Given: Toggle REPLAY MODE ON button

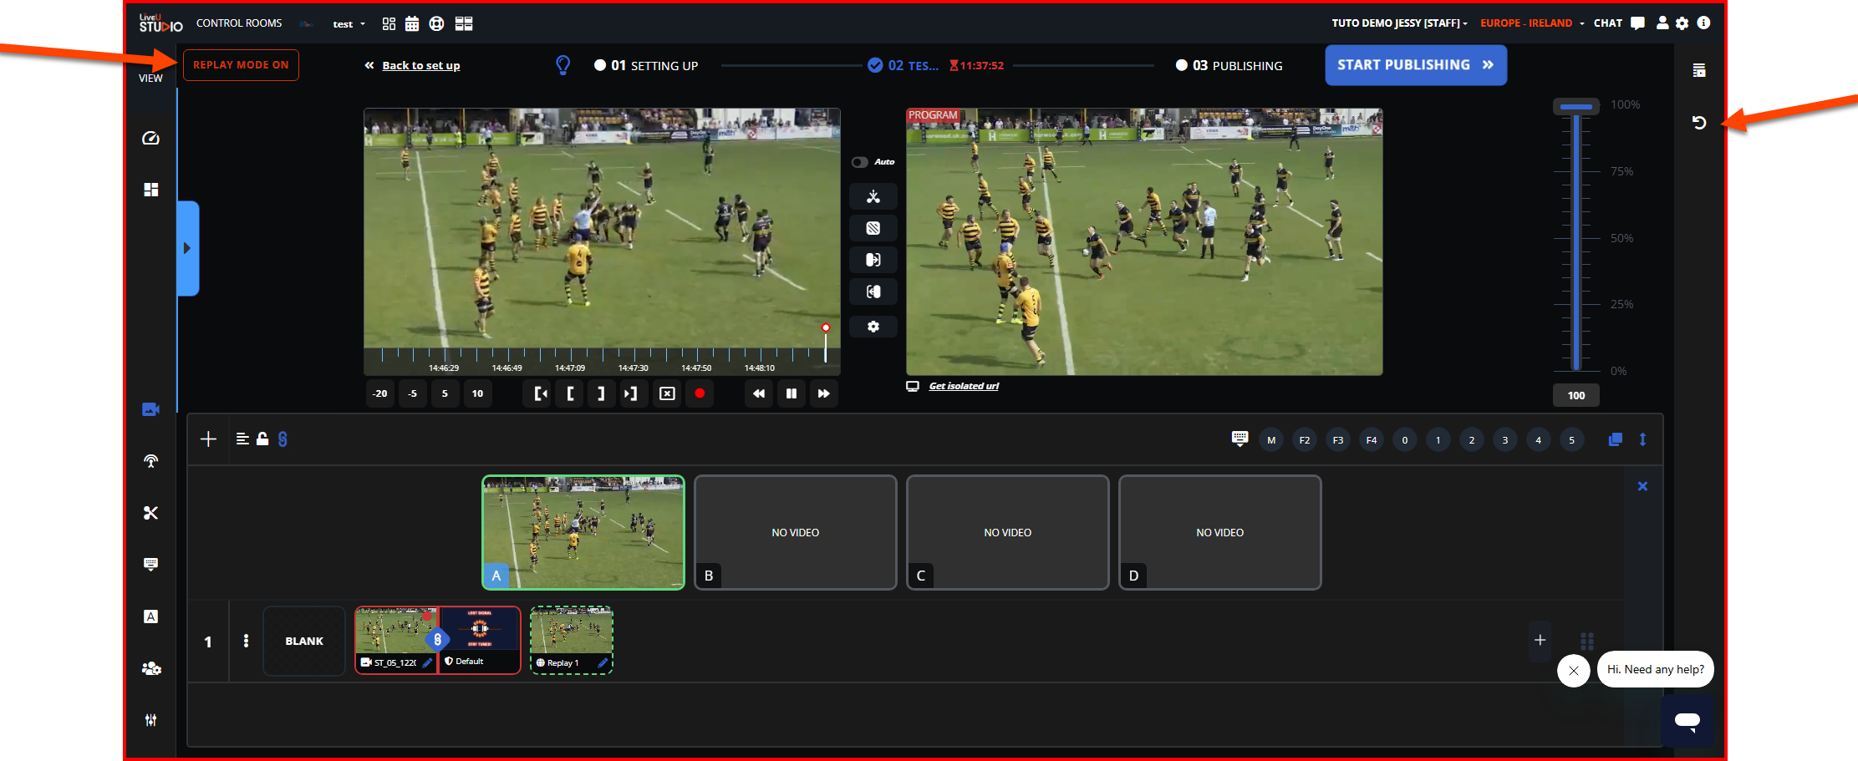Looking at the screenshot, I should [x=241, y=65].
